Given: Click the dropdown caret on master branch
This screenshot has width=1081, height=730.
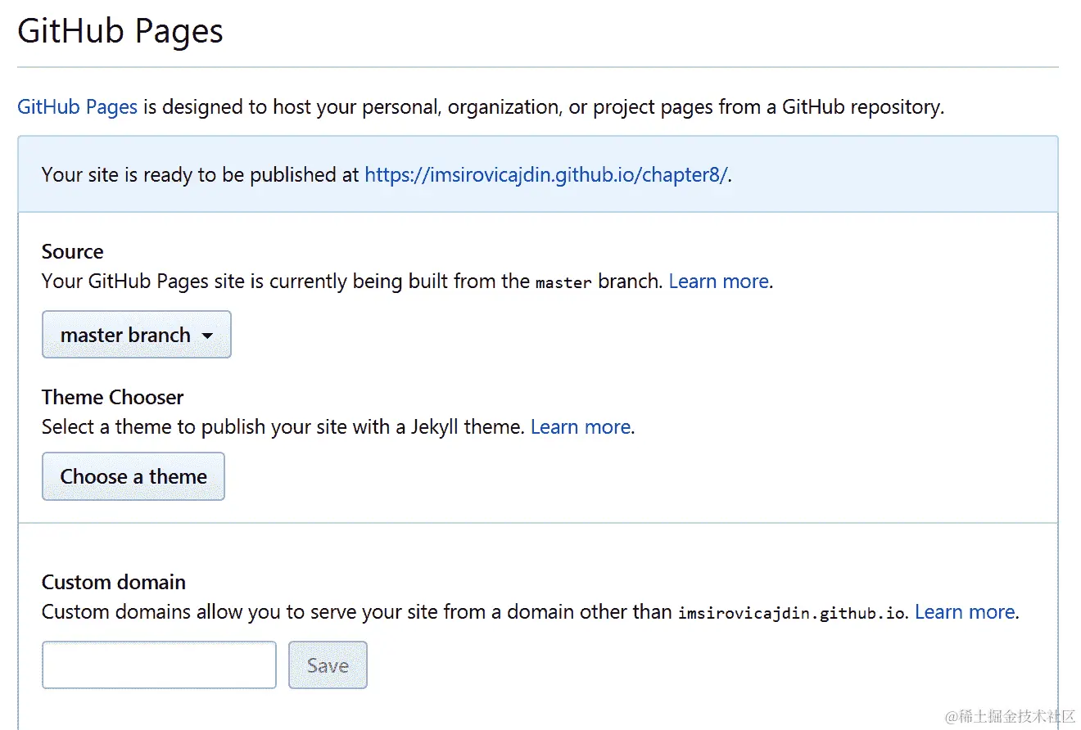Looking at the screenshot, I should (207, 336).
